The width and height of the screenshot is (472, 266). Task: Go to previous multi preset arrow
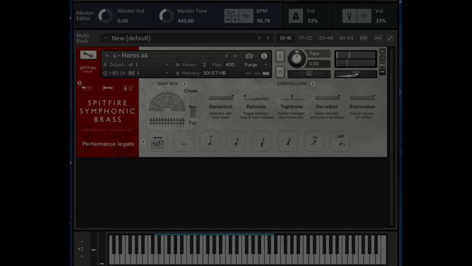[x=259, y=38]
